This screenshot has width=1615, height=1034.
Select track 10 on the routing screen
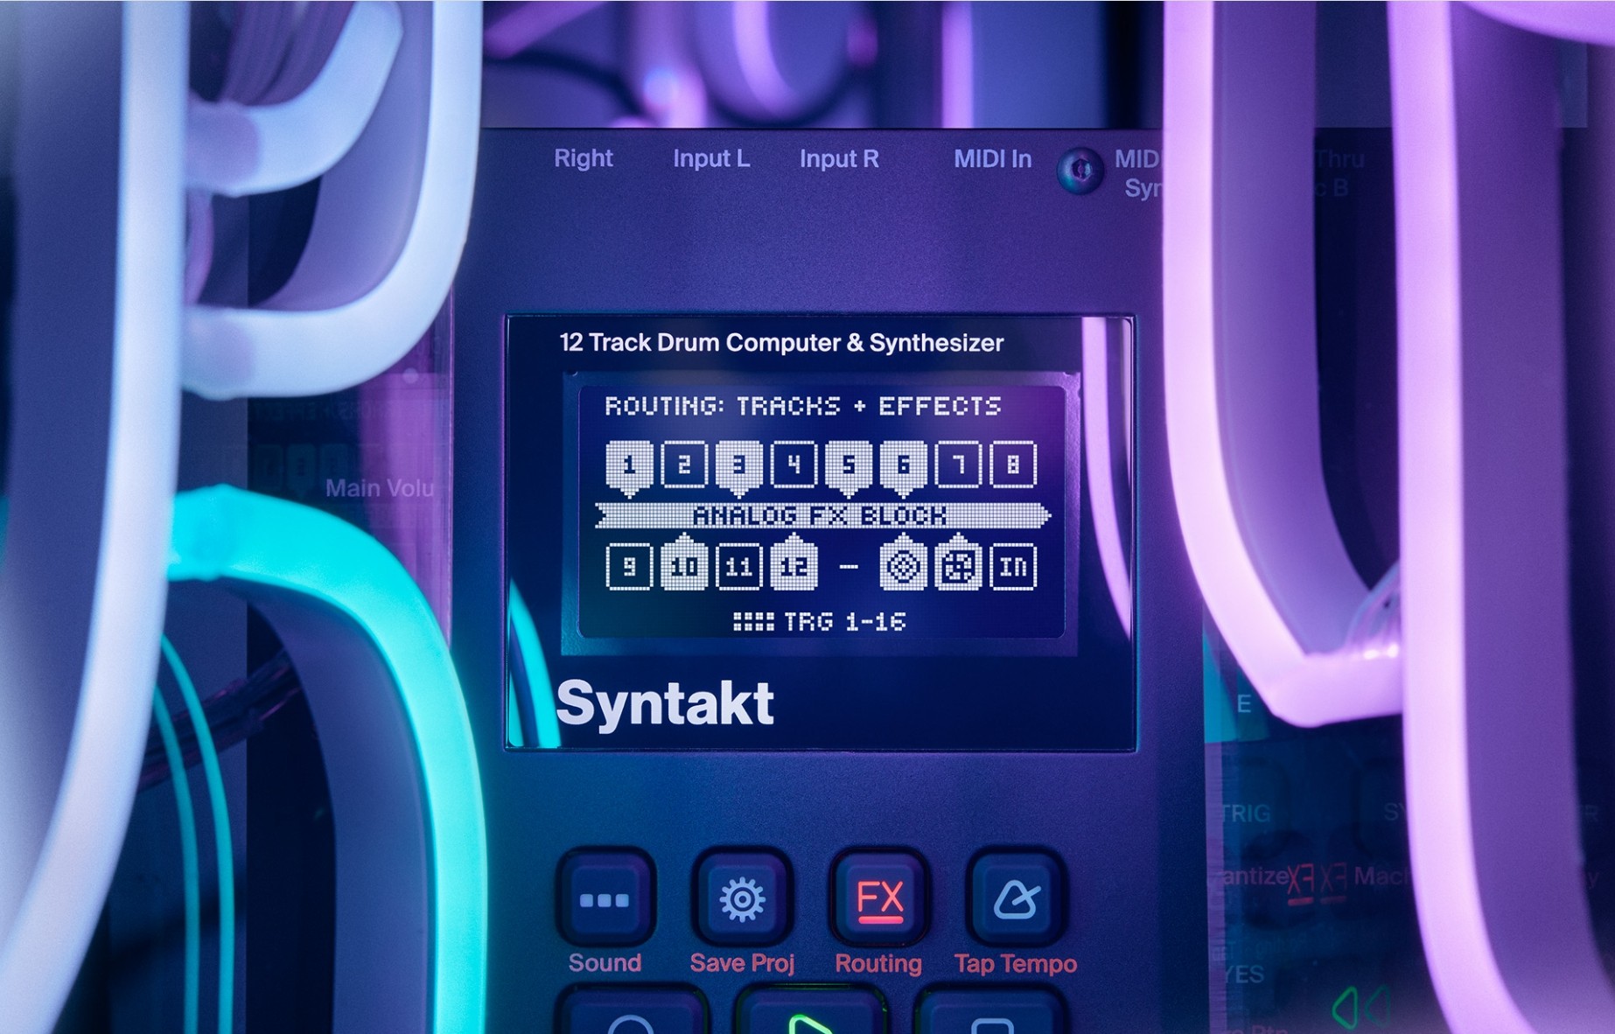coord(684,562)
